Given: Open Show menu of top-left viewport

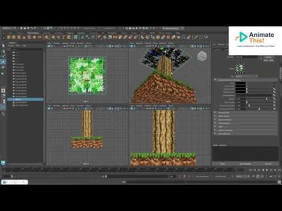Looking at the screenshot, I should pos(73,43).
